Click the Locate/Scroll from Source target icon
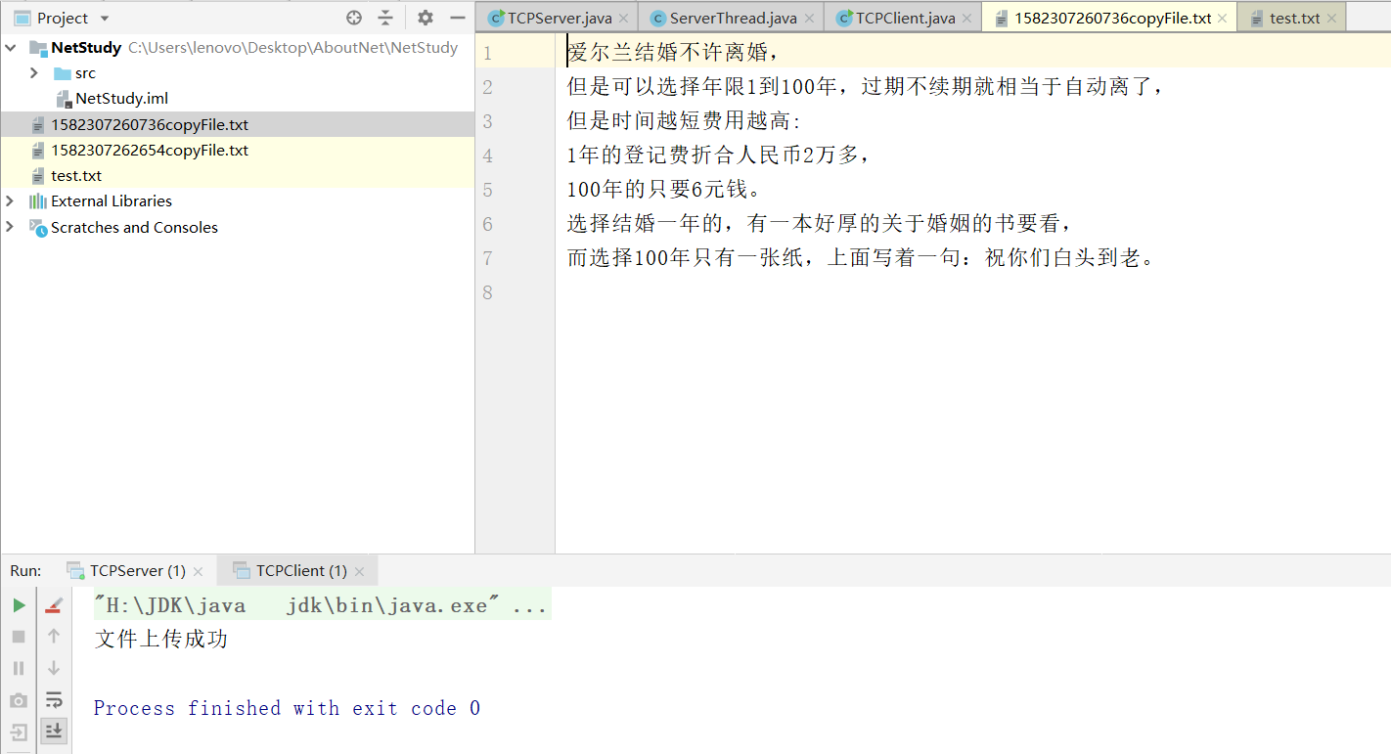Screen dimensions: 1391x754 (354, 18)
